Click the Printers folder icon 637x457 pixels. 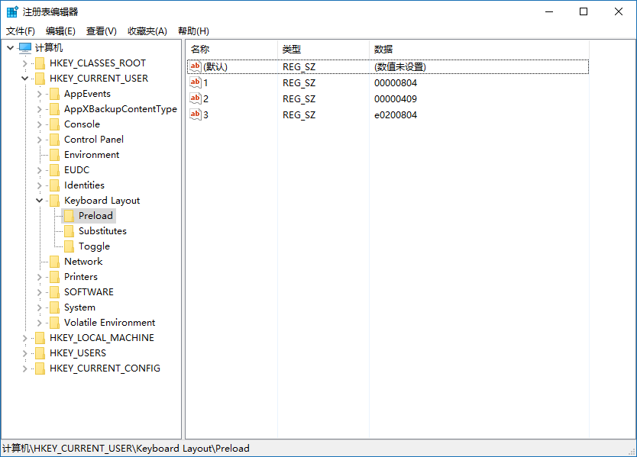(x=54, y=277)
